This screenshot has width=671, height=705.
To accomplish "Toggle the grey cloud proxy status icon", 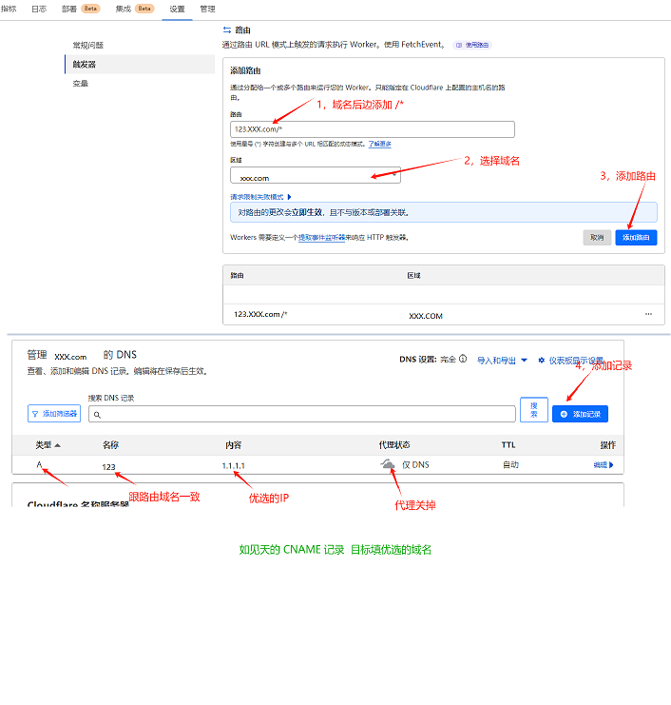I will coord(388,464).
